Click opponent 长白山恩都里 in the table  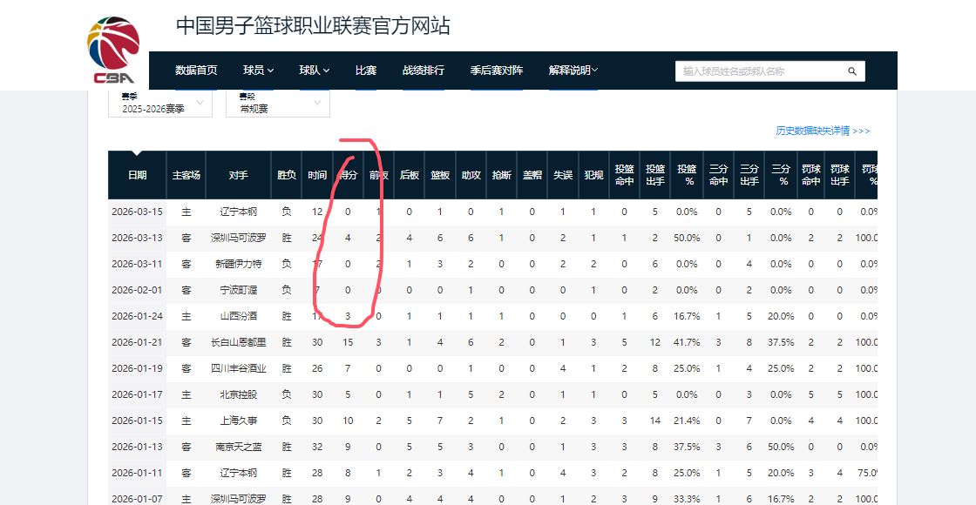pos(238,342)
